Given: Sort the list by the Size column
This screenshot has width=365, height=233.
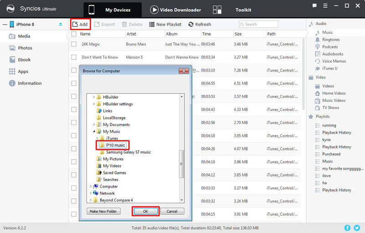Looking at the screenshot, I should pyautogui.click(x=238, y=34).
